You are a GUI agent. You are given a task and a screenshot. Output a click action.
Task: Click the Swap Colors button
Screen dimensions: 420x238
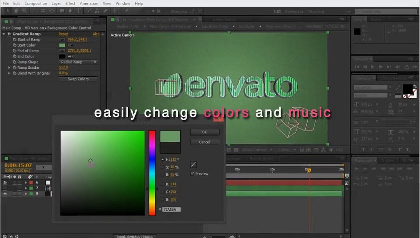(78, 79)
